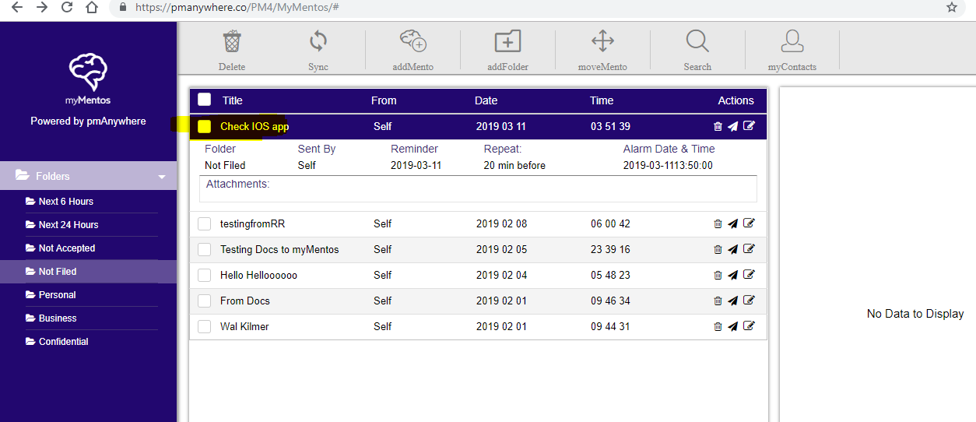Viewport: 976px width, 422px height.
Task: Toggle checkbox for From Docs mento
Action: click(x=205, y=301)
